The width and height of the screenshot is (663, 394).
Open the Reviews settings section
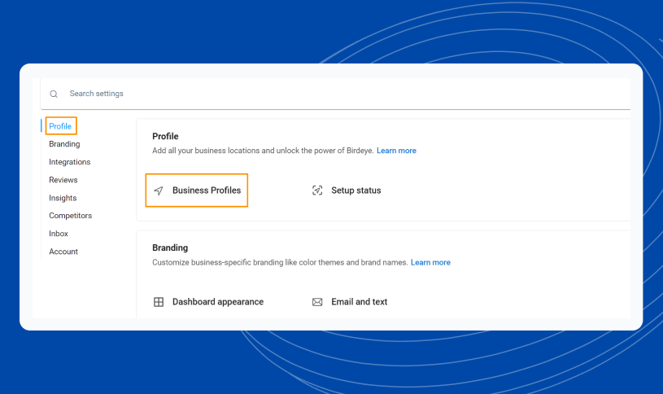(x=63, y=180)
